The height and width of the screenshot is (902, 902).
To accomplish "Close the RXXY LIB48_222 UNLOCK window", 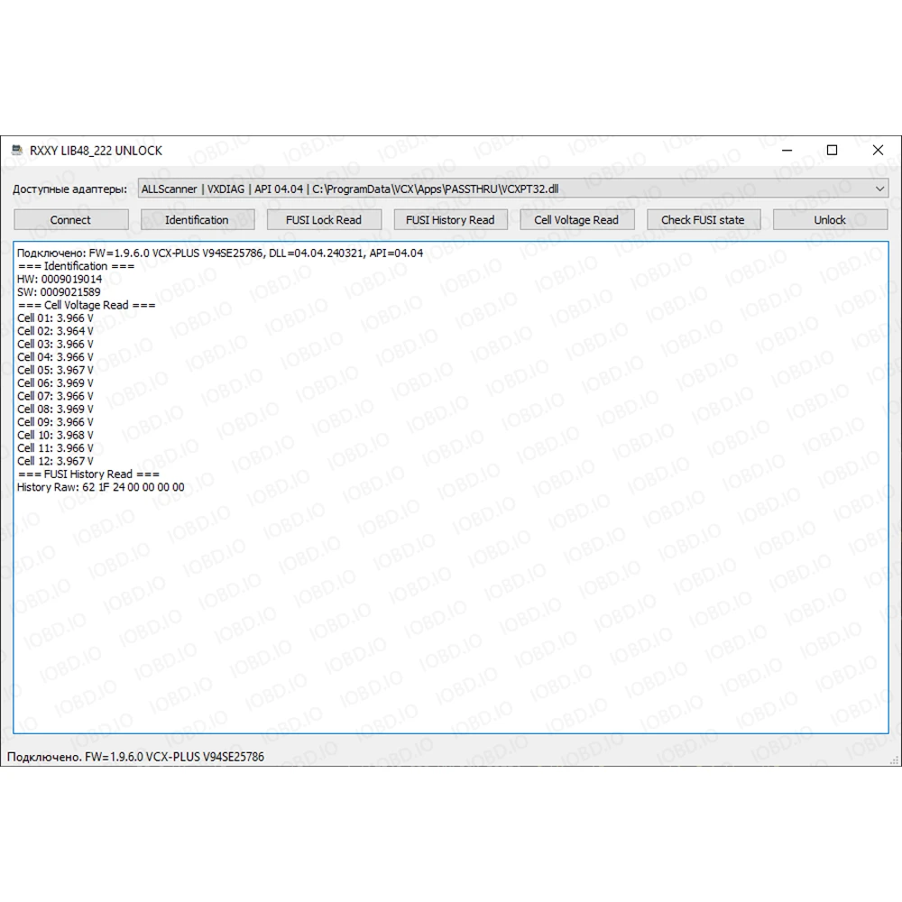I will (x=878, y=151).
